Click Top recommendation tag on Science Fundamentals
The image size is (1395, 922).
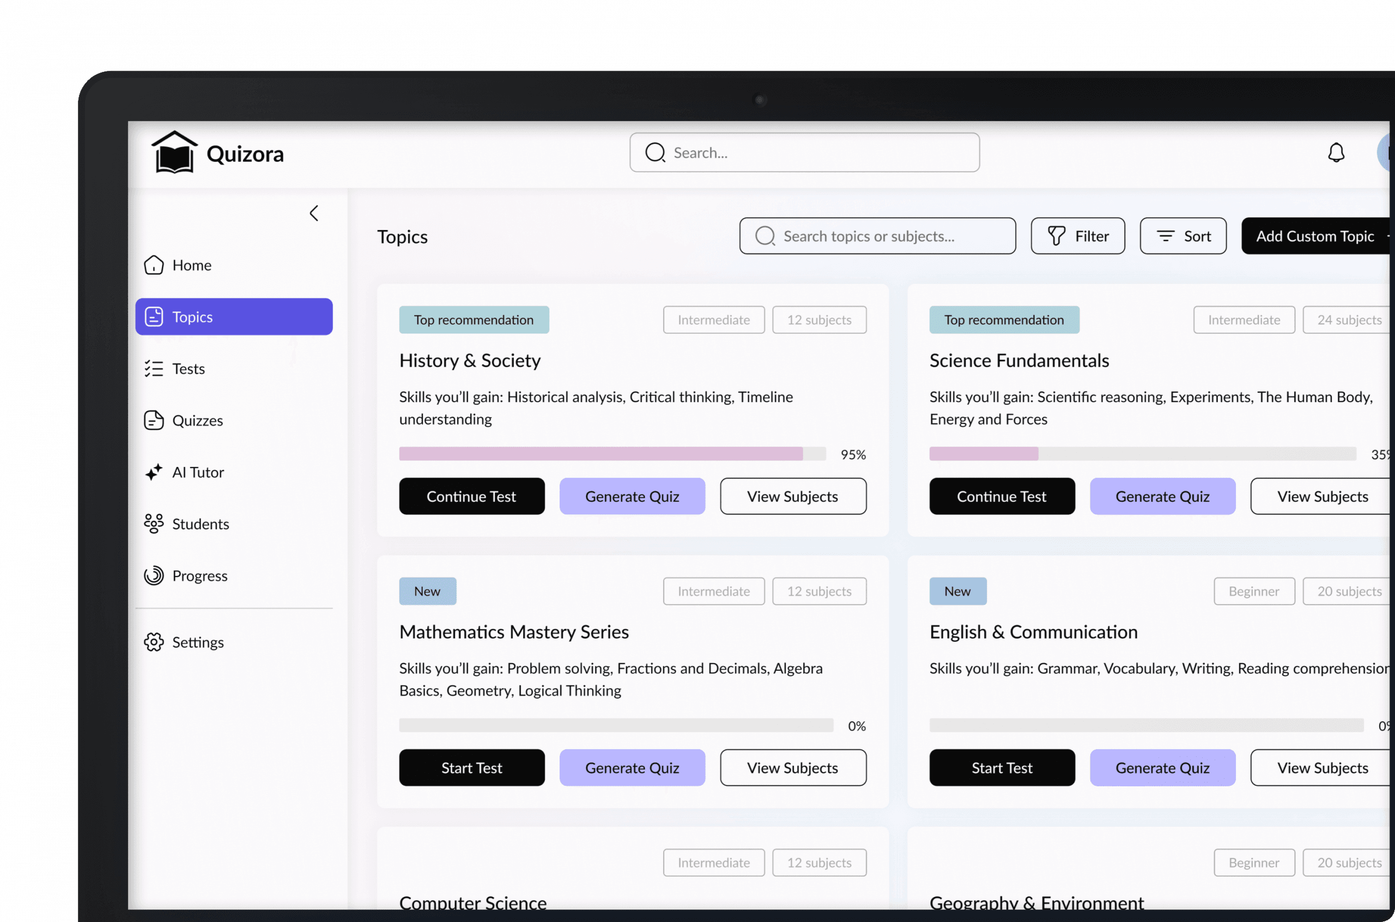pyautogui.click(x=1004, y=320)
